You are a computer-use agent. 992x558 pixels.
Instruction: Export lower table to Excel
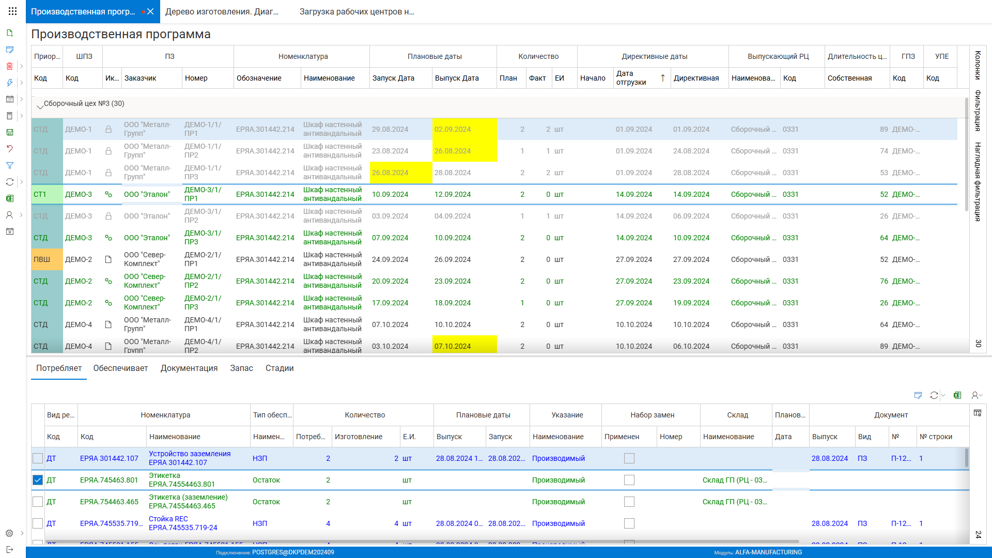(957, 395)
